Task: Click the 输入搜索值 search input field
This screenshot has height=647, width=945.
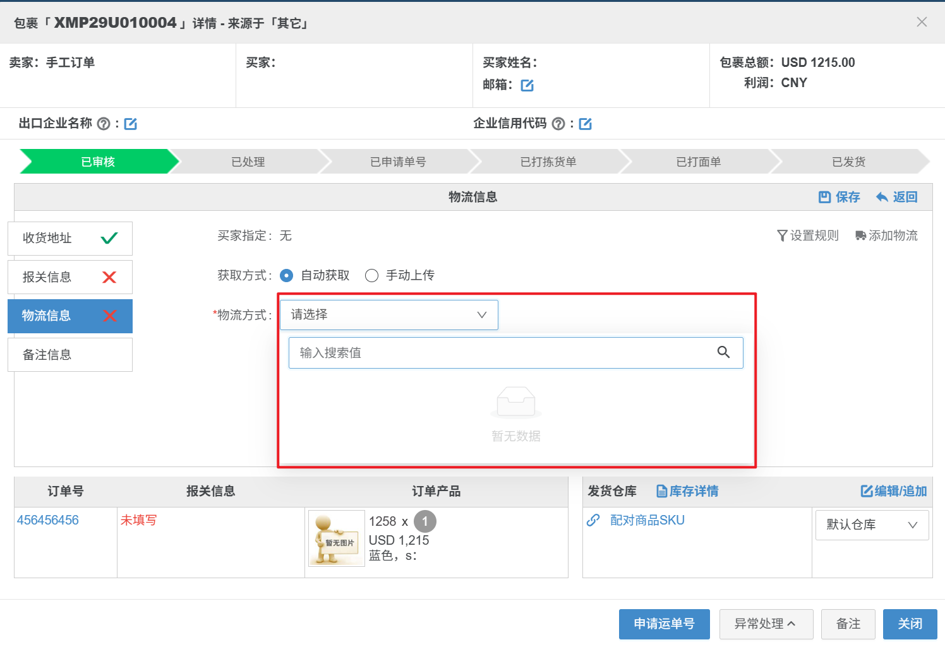Action: point(502,353)
